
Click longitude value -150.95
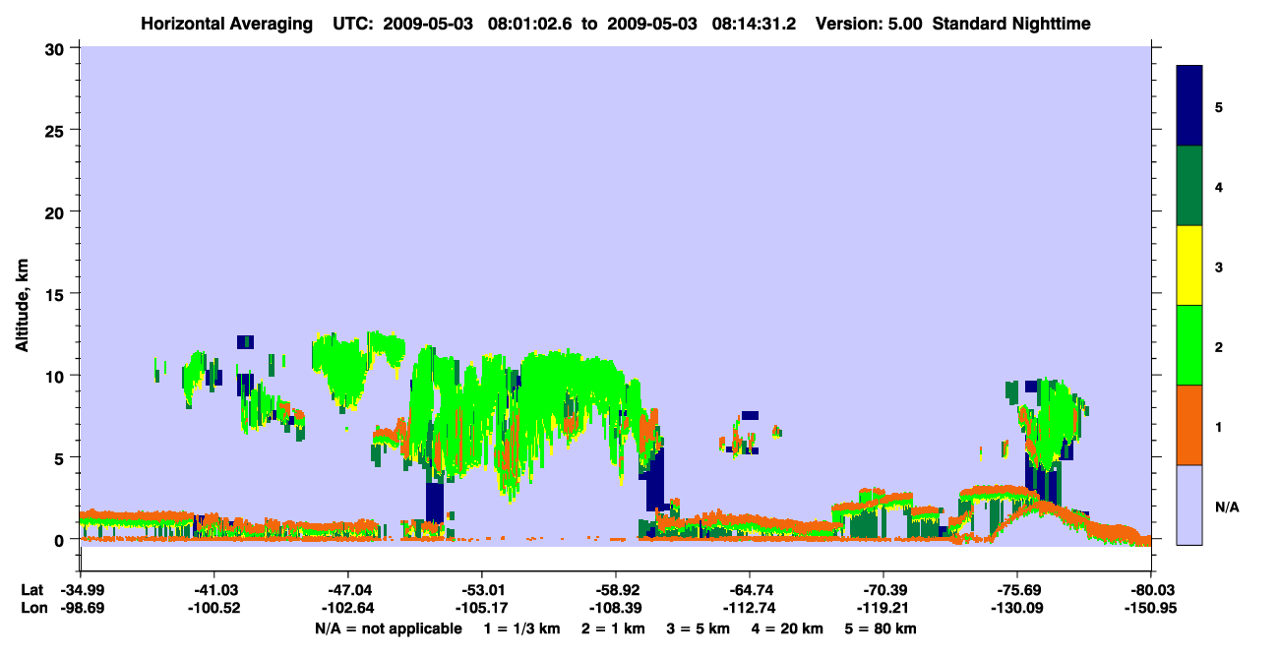pos(1151,608)
